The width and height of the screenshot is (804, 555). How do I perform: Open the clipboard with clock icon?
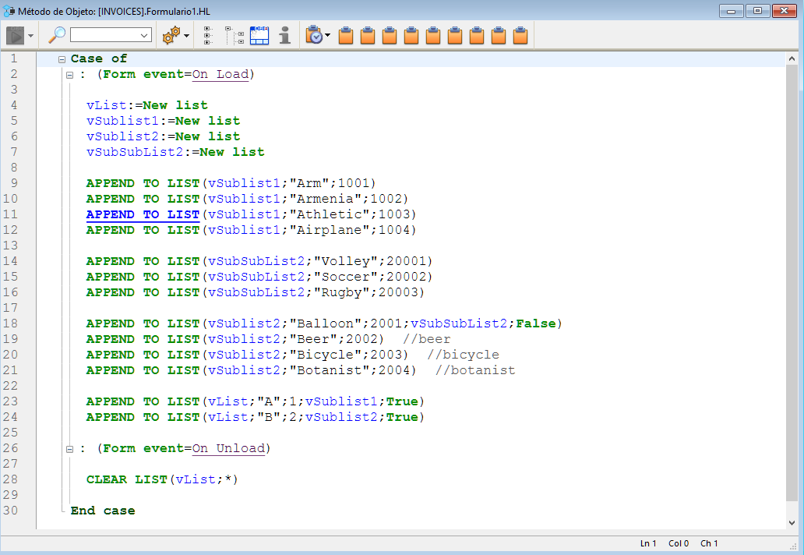(314, 35)
